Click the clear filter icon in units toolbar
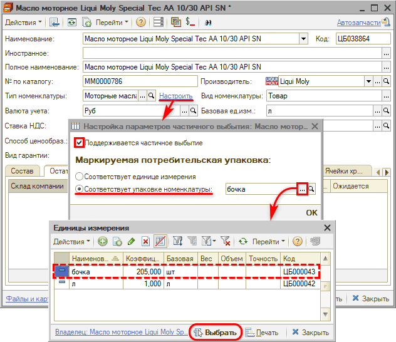396x342 pixels. click(226, 241)
